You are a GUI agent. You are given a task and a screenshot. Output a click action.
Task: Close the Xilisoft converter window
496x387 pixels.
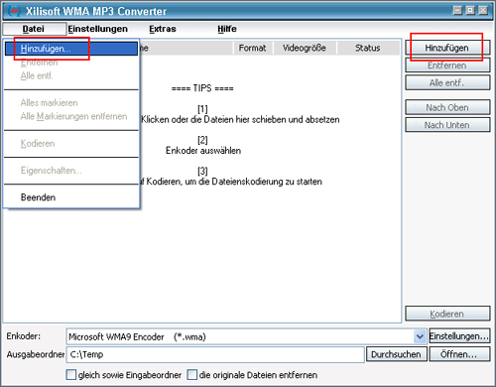(x=483, y=10)
